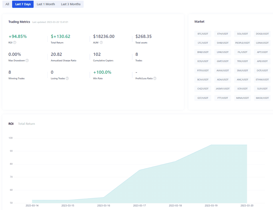The height and width of the screenshot is (210, 273).
Task: Click the Losing Trades help icon
Action: 67,78
